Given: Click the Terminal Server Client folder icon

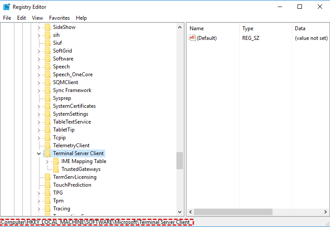Looking at the screenshot, I should click(x=47, y=153).
